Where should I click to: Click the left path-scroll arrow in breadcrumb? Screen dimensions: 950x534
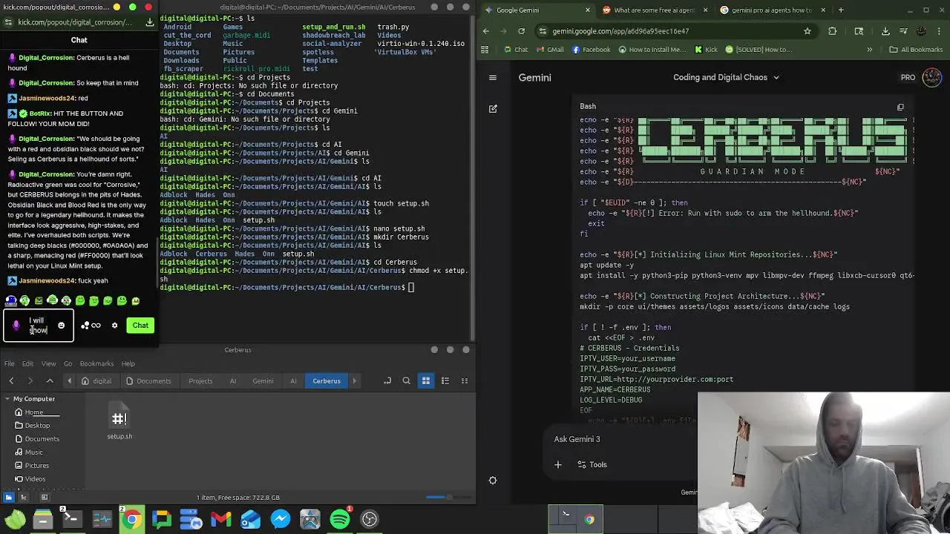pos(69,380)
